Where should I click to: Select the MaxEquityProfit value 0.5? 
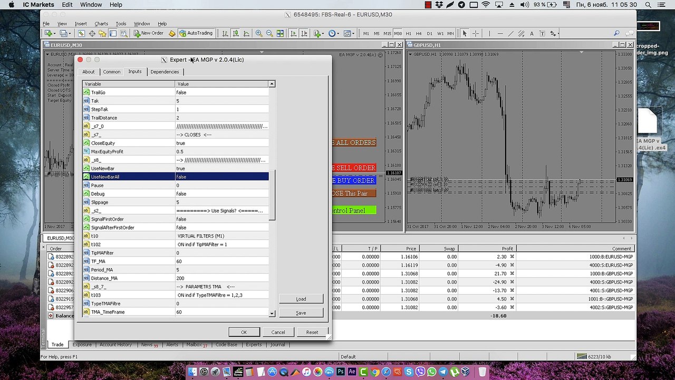tap(221, 151)
